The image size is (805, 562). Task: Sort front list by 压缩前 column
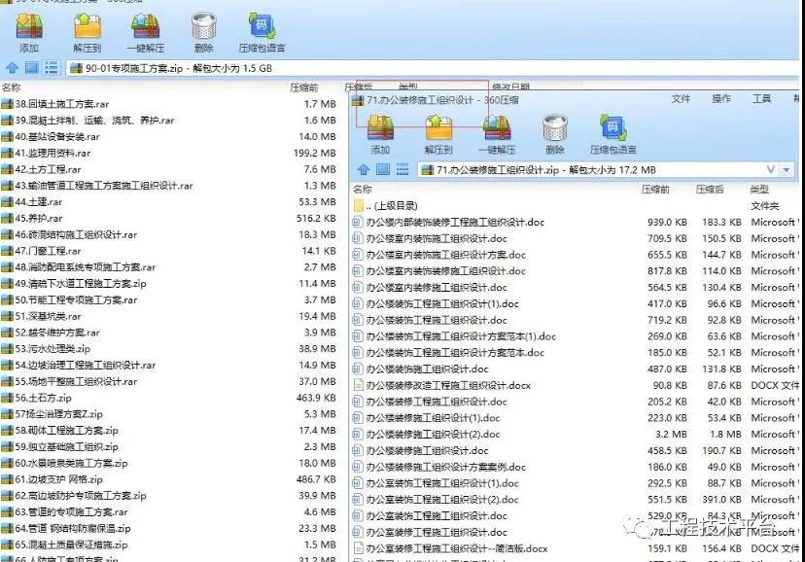pos(655,190)
